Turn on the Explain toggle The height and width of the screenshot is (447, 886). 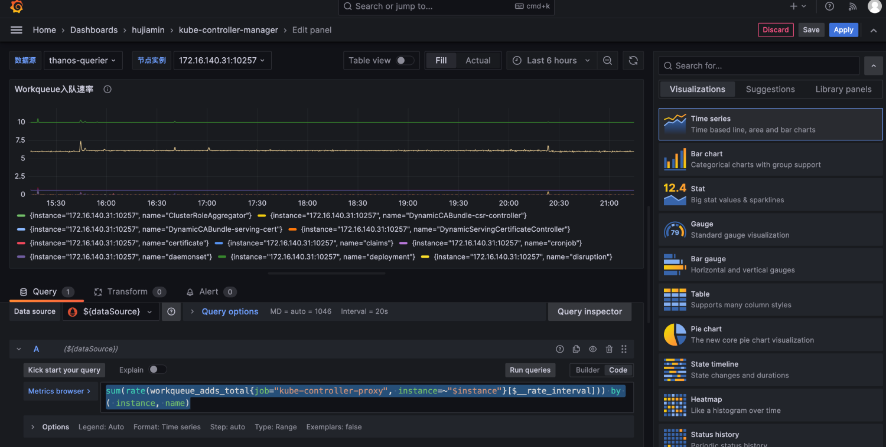point(157,370)
